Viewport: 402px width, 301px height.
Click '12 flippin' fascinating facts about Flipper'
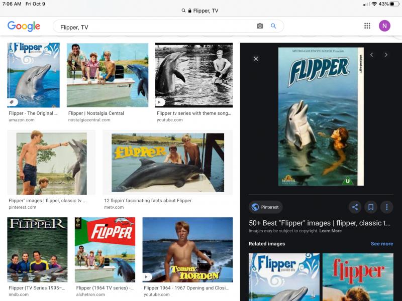[x=148, y=200]
